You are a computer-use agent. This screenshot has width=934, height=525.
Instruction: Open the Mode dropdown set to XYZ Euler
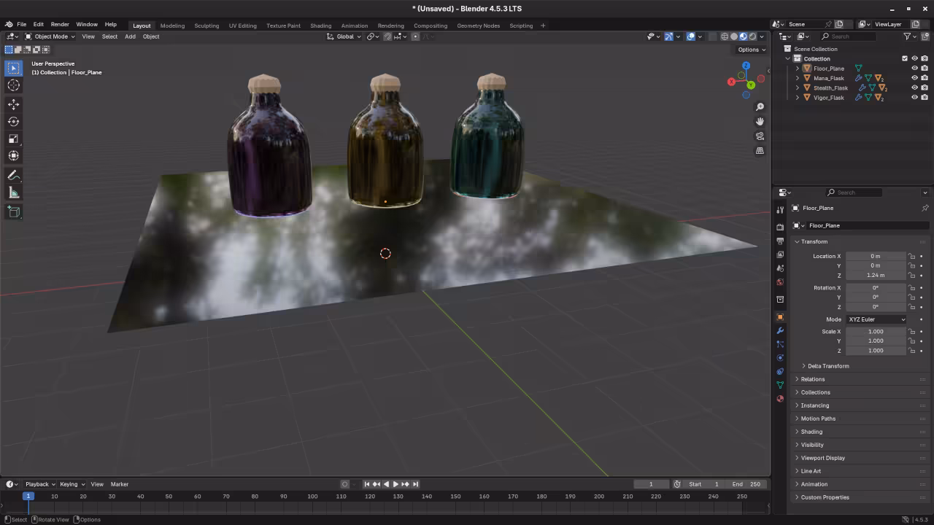click(876, 319)
